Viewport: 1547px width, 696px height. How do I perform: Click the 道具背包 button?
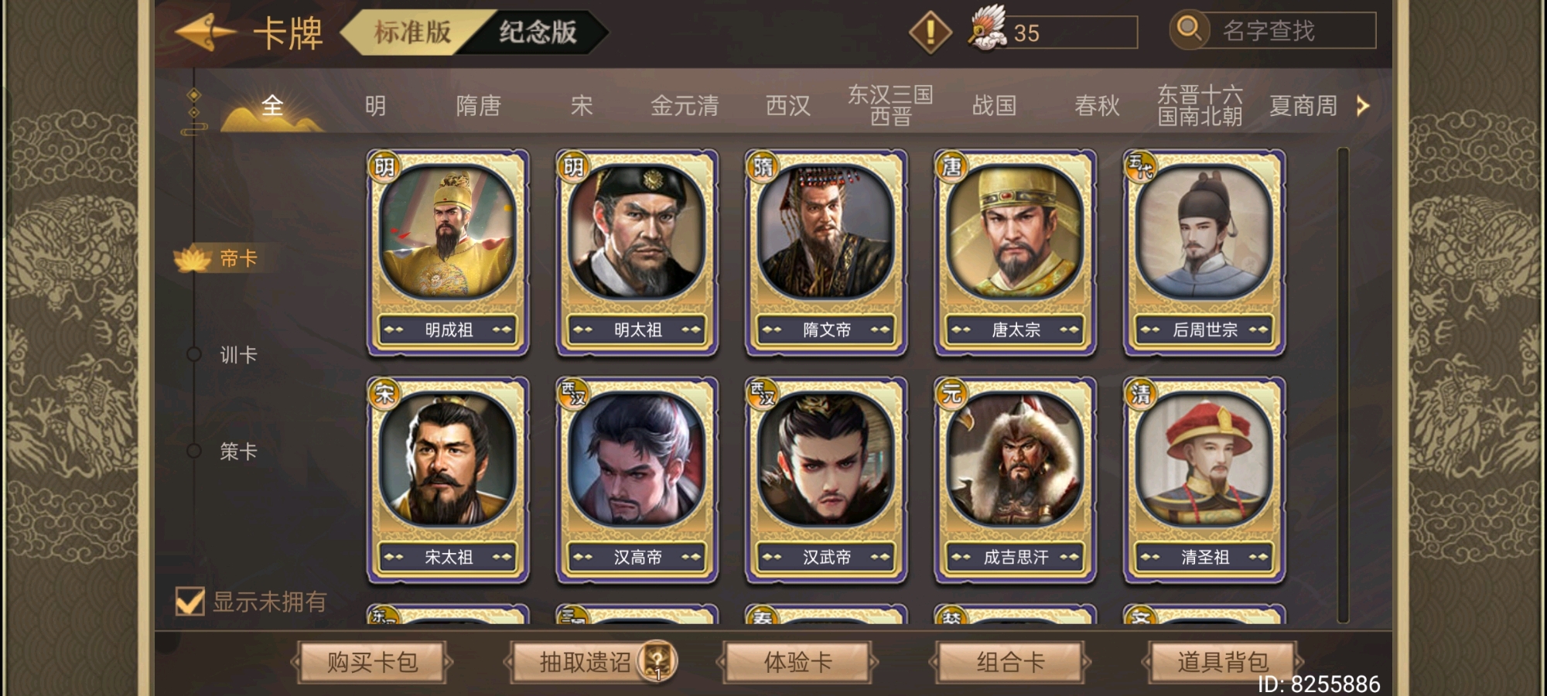pos(1223,662)
